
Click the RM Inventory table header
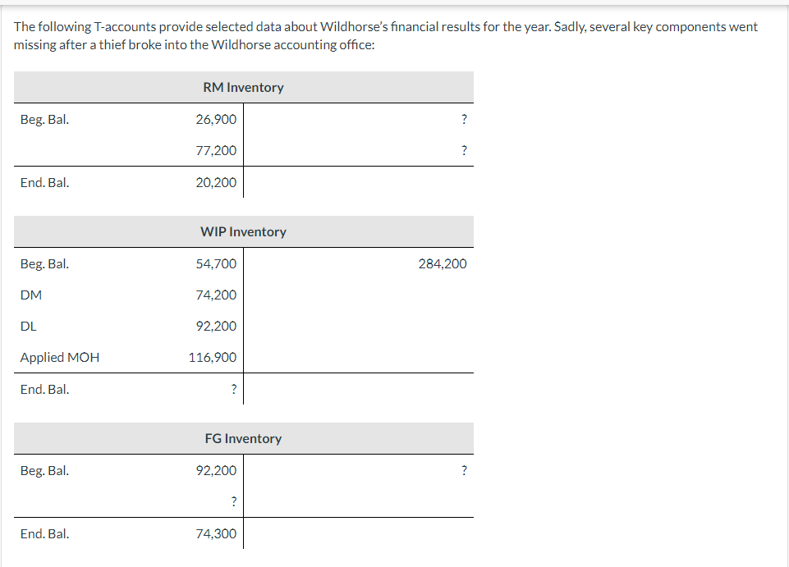[x=244, y=87]
